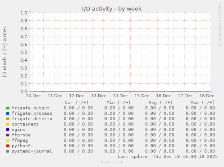The image size is (224, 167).
Task: Click the gray systemd-journal legend swatch
Action: click(8, 151)
